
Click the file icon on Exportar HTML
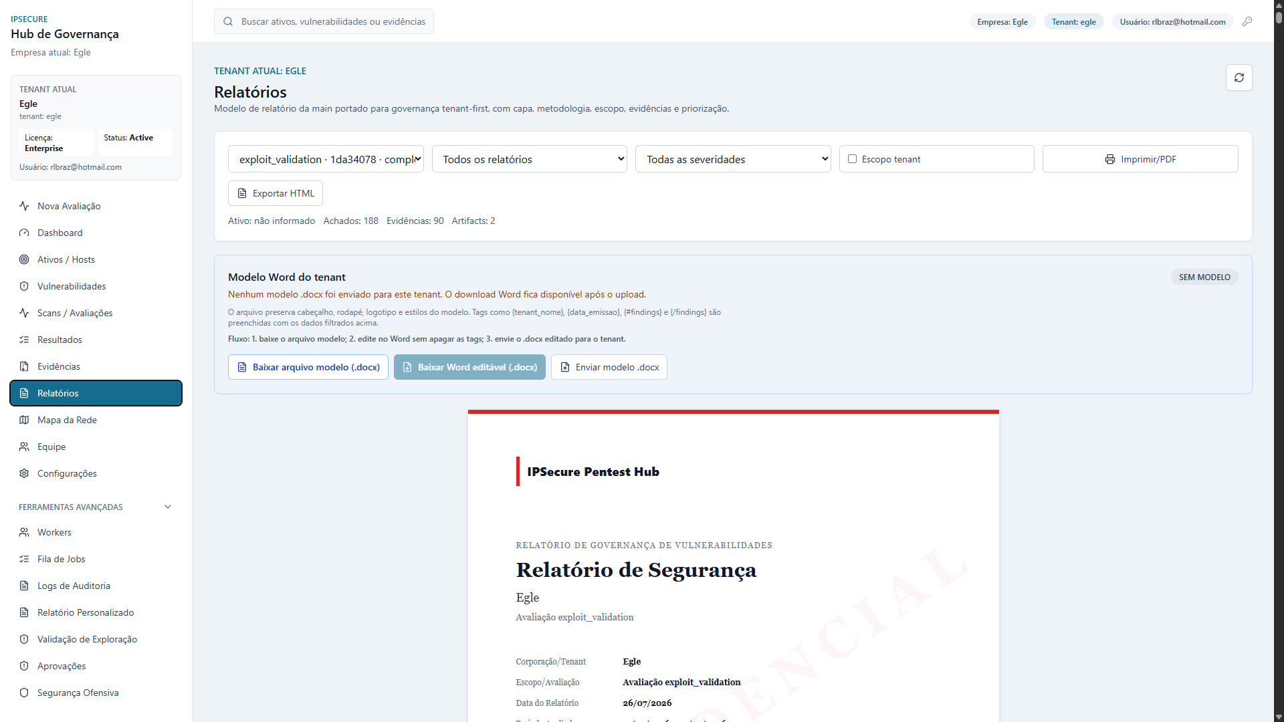242,193
